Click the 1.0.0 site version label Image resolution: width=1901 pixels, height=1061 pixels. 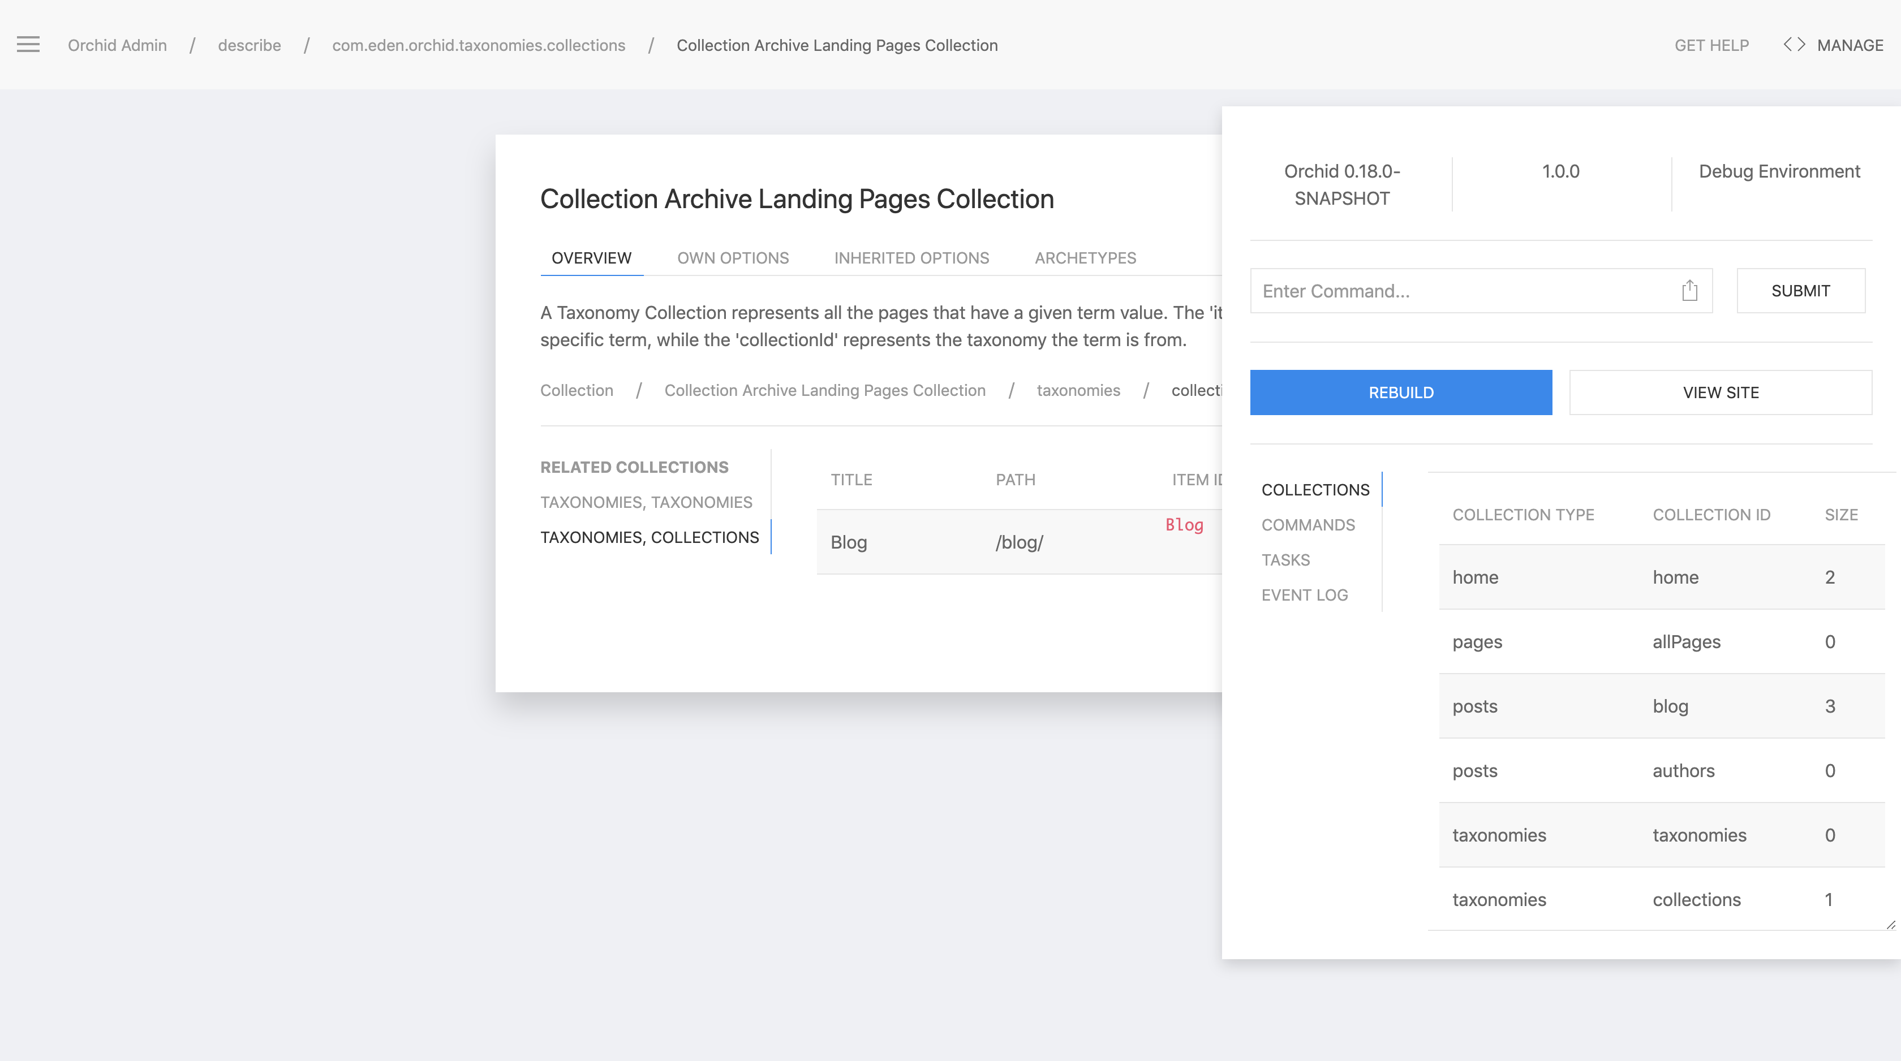1560,171
